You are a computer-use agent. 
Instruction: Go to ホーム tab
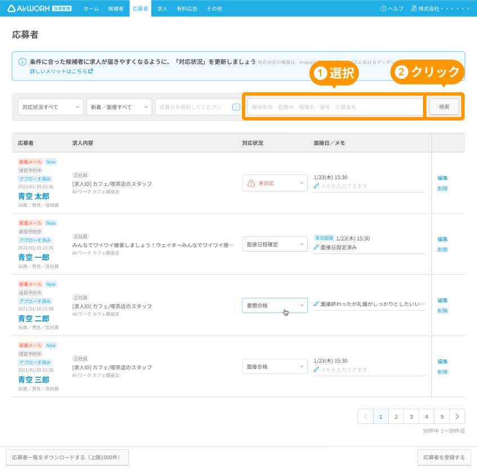pos(91,8)
